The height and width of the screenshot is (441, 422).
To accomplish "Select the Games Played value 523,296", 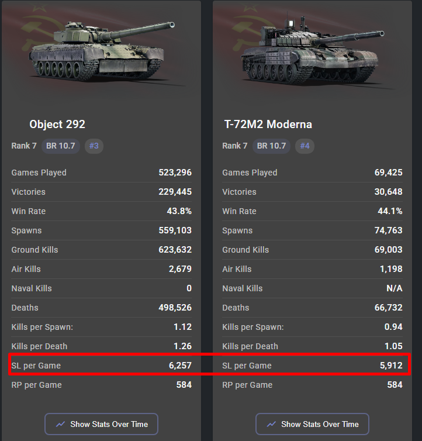I will coord(175,173).
